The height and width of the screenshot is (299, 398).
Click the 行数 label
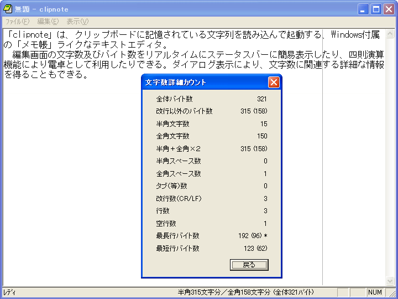163,211
